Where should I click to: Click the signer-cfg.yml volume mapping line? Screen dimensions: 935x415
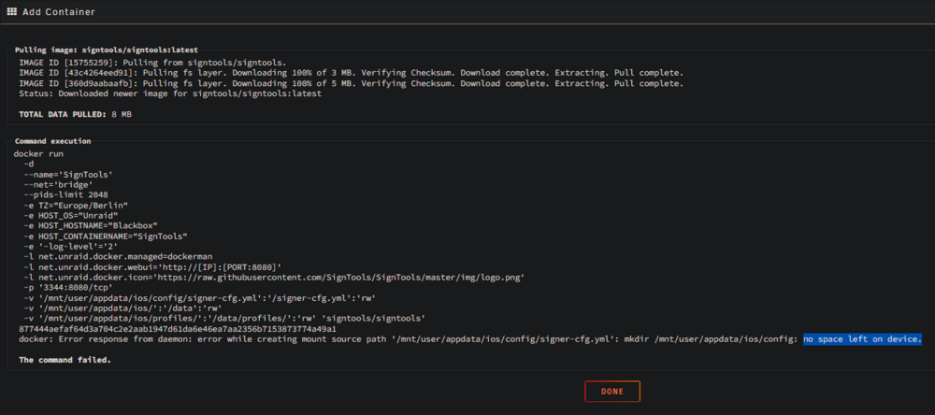coord(200,298)
